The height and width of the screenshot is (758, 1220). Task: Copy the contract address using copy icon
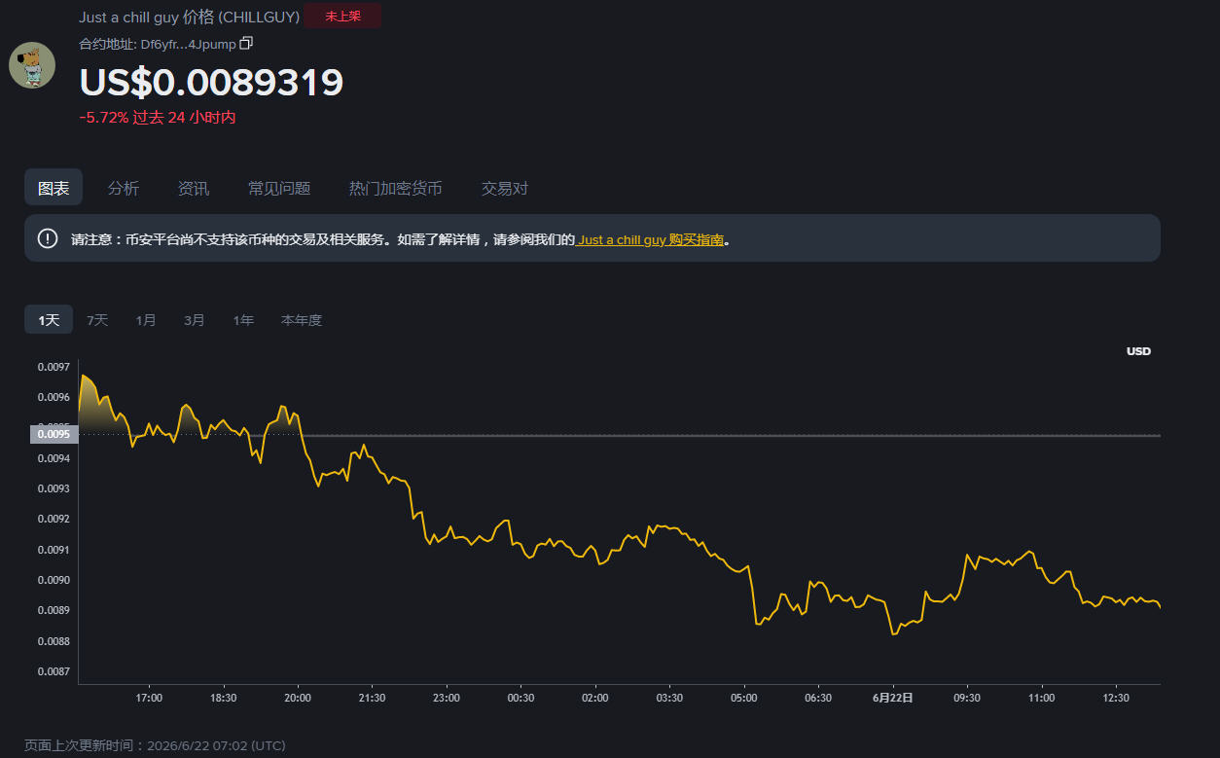(246, 43)
